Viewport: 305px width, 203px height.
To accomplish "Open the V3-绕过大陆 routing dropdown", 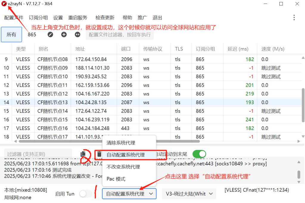I will [189, 194].
